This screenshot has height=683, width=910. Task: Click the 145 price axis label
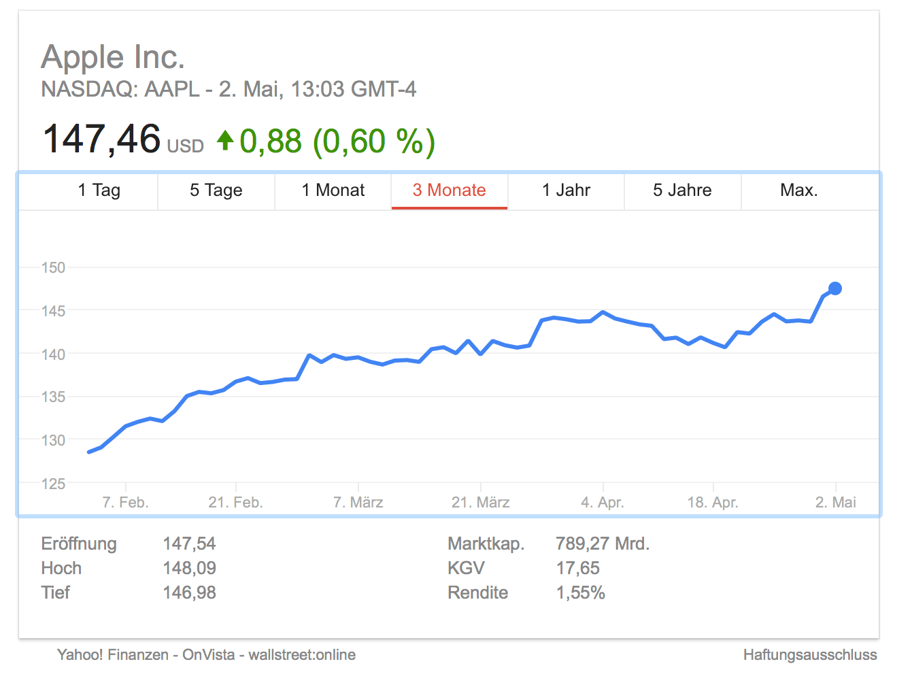[53, 311]
